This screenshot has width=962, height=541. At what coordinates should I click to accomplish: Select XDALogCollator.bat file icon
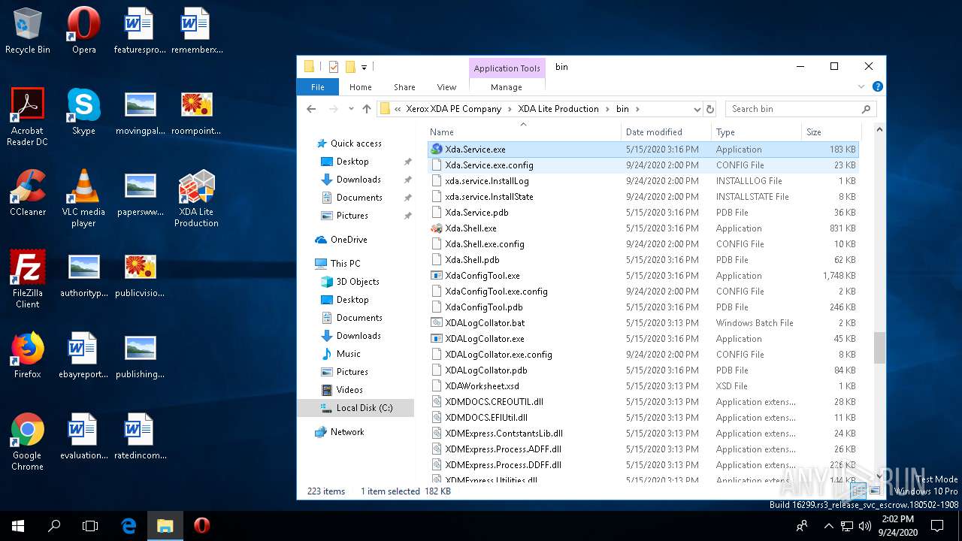pyautogui.click(x=437, y=323)
